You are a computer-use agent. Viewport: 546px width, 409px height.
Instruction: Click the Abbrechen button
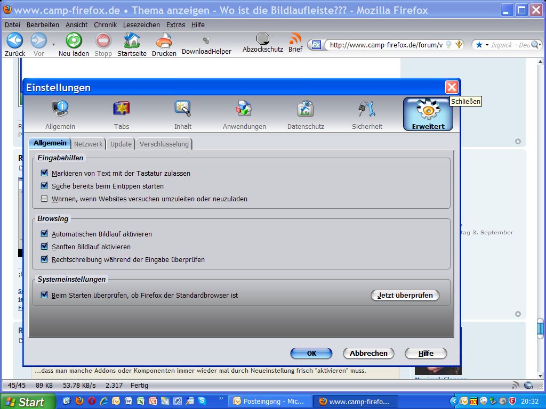click(x=368, y=354)
